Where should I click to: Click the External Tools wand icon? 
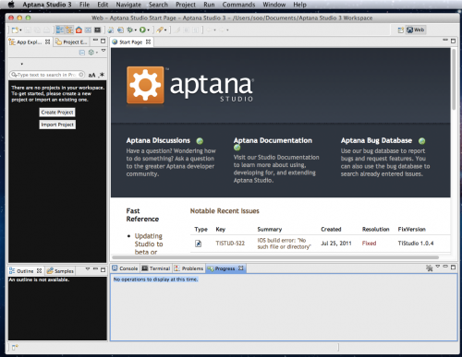pyautogui.click(x=160, y=30)
